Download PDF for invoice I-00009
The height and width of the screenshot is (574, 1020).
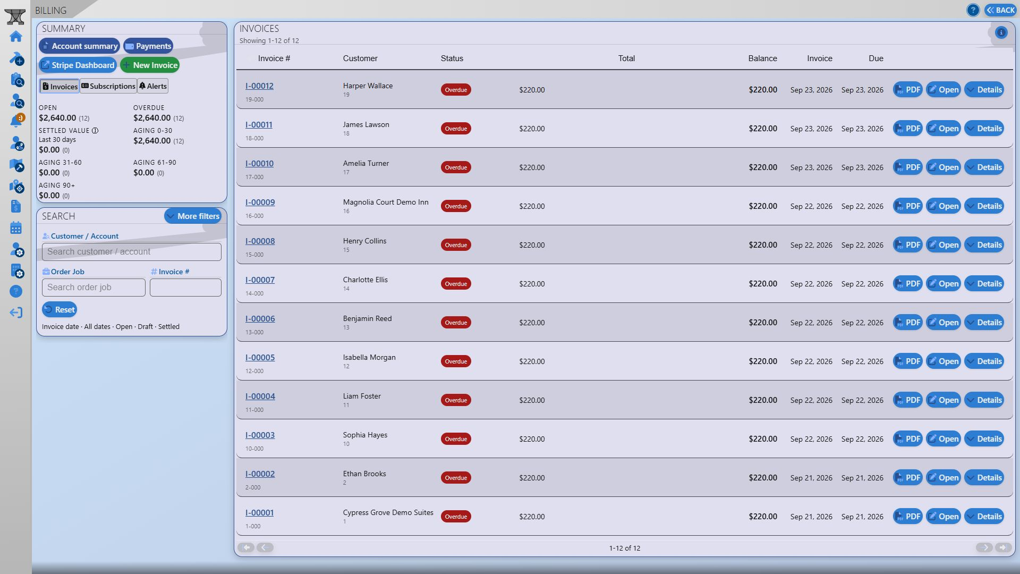click(x=907, y=206)
